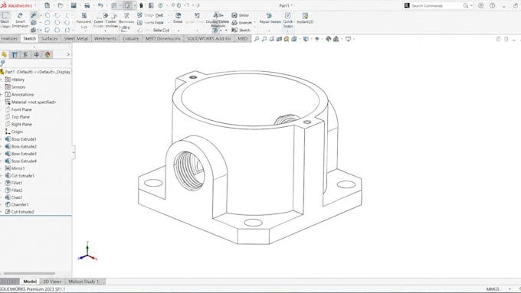Viewport: 521px width, 293px height.
Task: Activate the Smart Dimension tool
Action: click(20, 19)
